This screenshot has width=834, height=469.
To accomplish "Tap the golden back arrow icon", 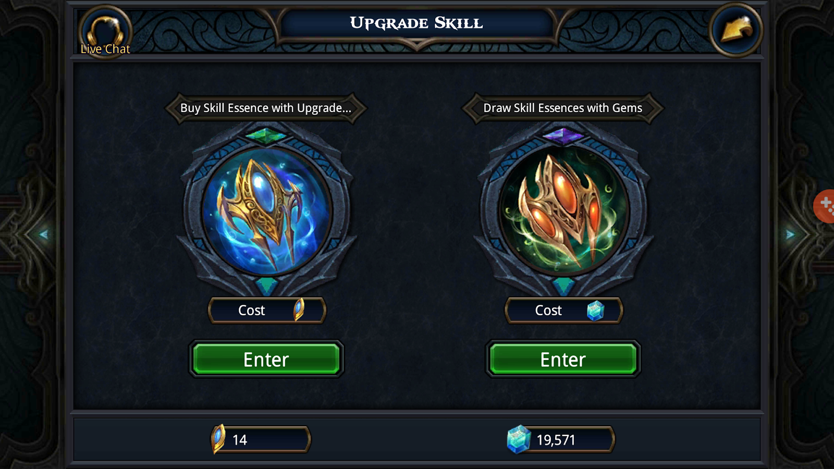I will (x=736, y=30).
